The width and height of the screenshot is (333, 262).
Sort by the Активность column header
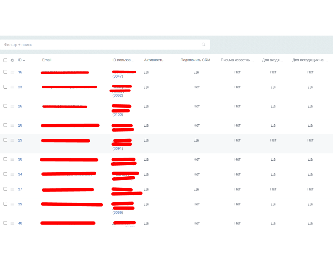[153, 60]
